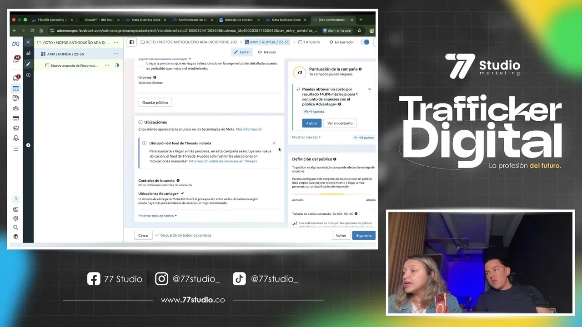The image size is (582, 327).
Task: Show info for Puntuación de la campaña
Action: pos(360,69)
